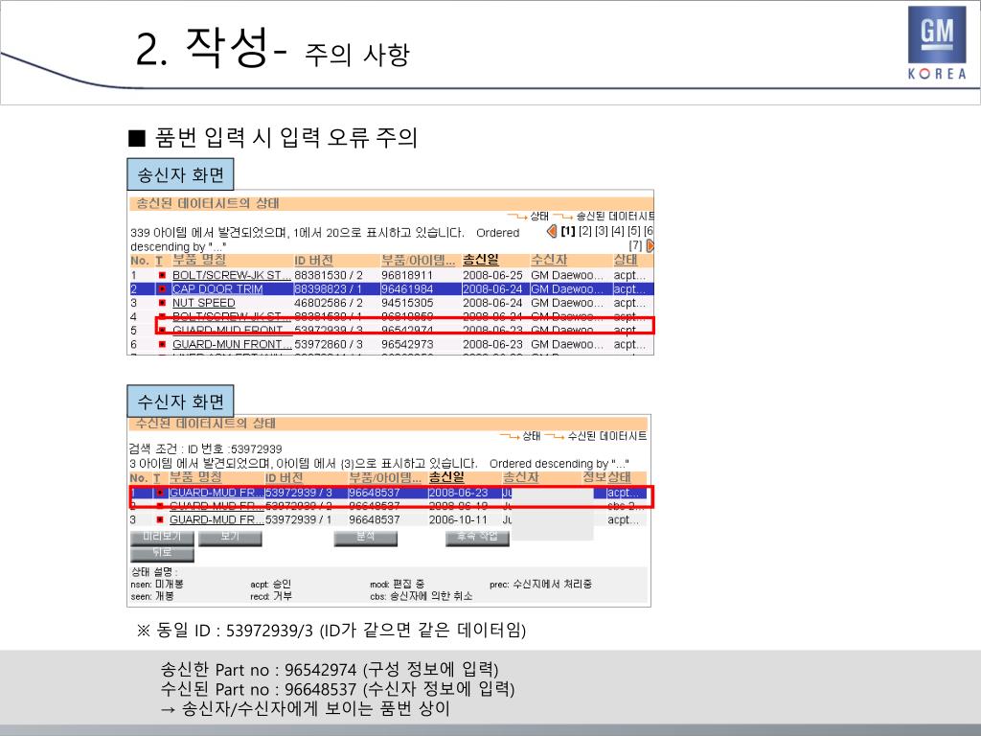Image resolution: width=981 pixels, height=736 pixels.
Task: Sort sender list by No. column
Action: click(x=140, y=261)
